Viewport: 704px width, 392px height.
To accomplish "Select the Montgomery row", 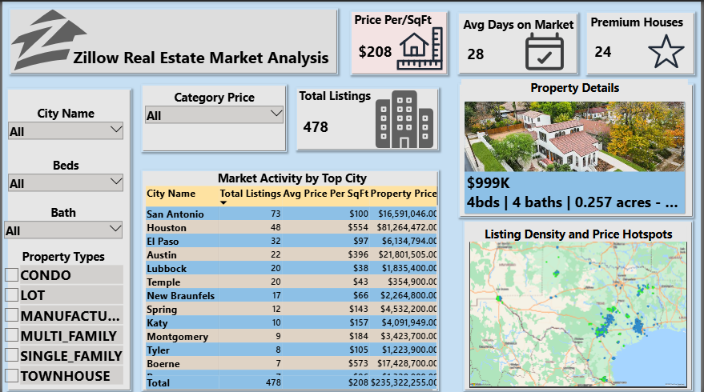I will pyautogui.click(x=291, y=336).
